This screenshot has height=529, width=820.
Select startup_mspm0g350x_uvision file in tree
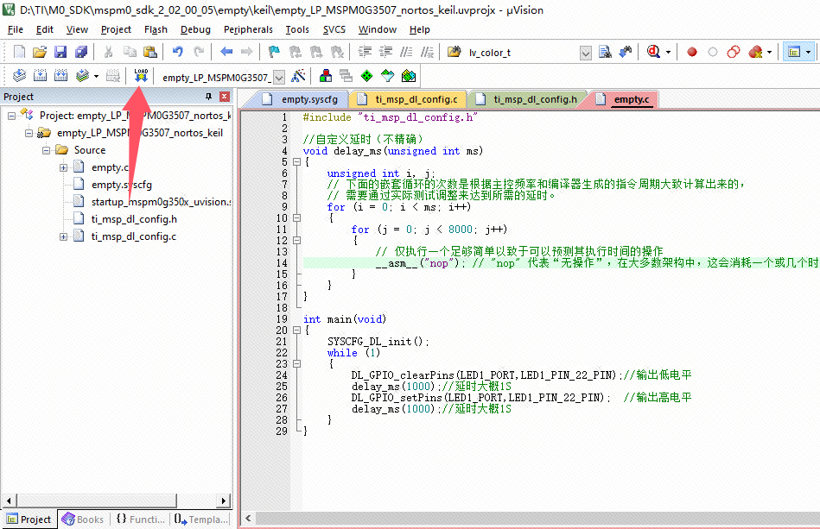[x=161, y=202]
